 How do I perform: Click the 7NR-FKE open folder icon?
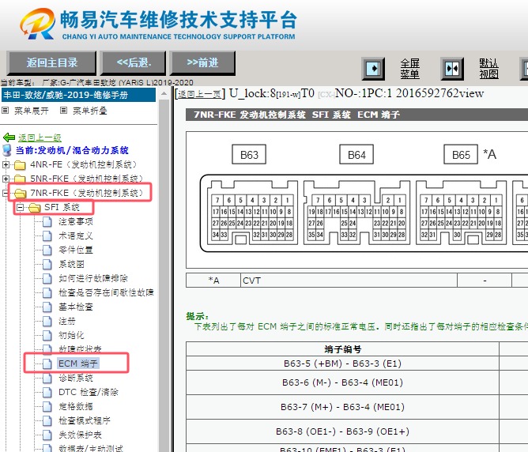[21, 193]
